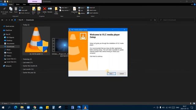Open the Easy access dropdown

coord(65,10)
